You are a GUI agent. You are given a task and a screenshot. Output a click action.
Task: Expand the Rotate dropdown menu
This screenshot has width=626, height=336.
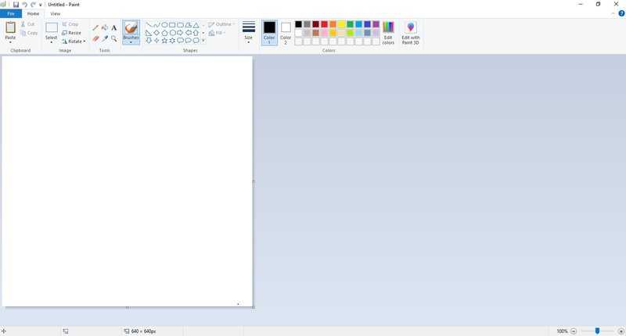85,41
